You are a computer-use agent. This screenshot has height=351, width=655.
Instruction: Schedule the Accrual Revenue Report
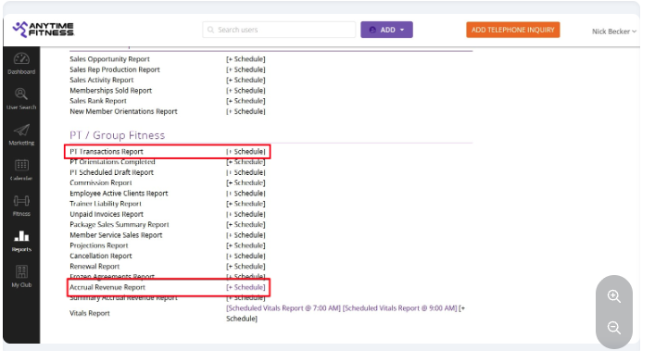[246, 287]
